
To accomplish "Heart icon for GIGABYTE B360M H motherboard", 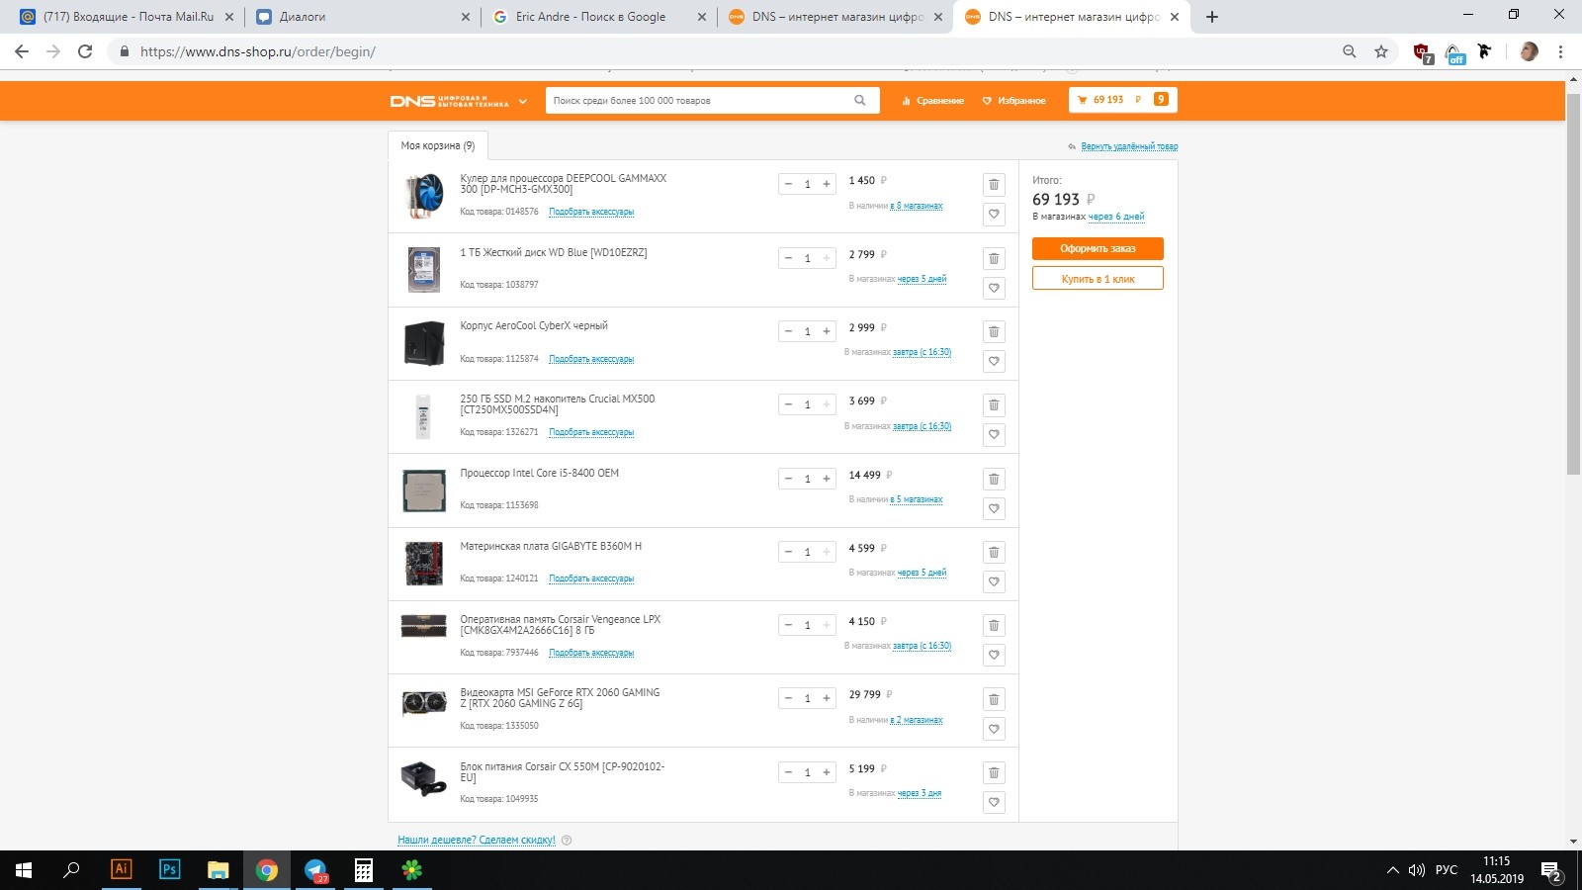I will coord(994,581).
